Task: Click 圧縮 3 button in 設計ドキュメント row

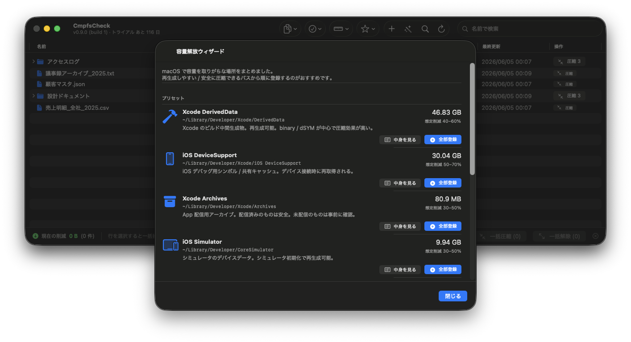Action: click(x=569, y=96)
